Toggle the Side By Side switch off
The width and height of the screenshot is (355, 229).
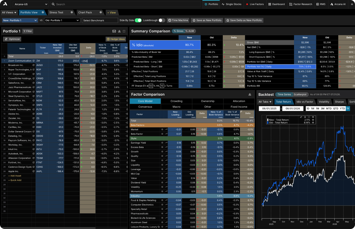(x=138, y=20)
